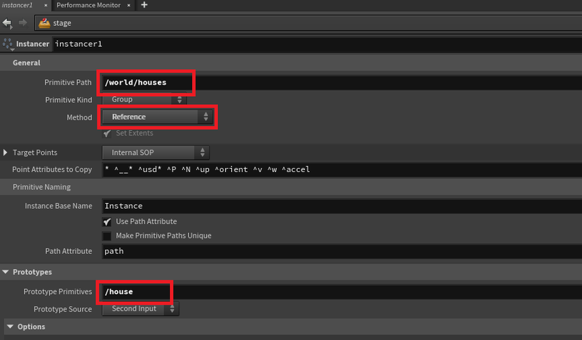
Task: Click the Instancer node type icon
Action: 8,44
